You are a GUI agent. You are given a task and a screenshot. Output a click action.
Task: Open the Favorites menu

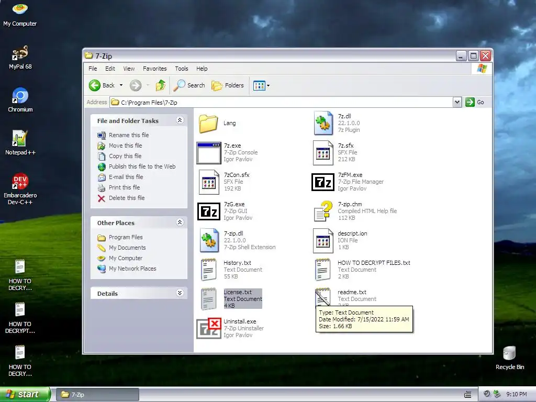point(155,69)
